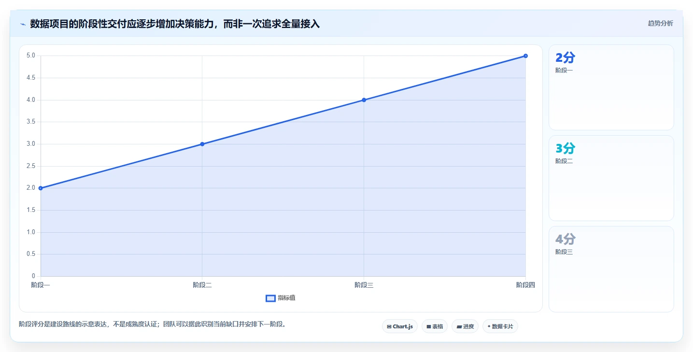Toggle the 指标值 legend color box
The height and width of the screenshot is (352, 693).
270,298
